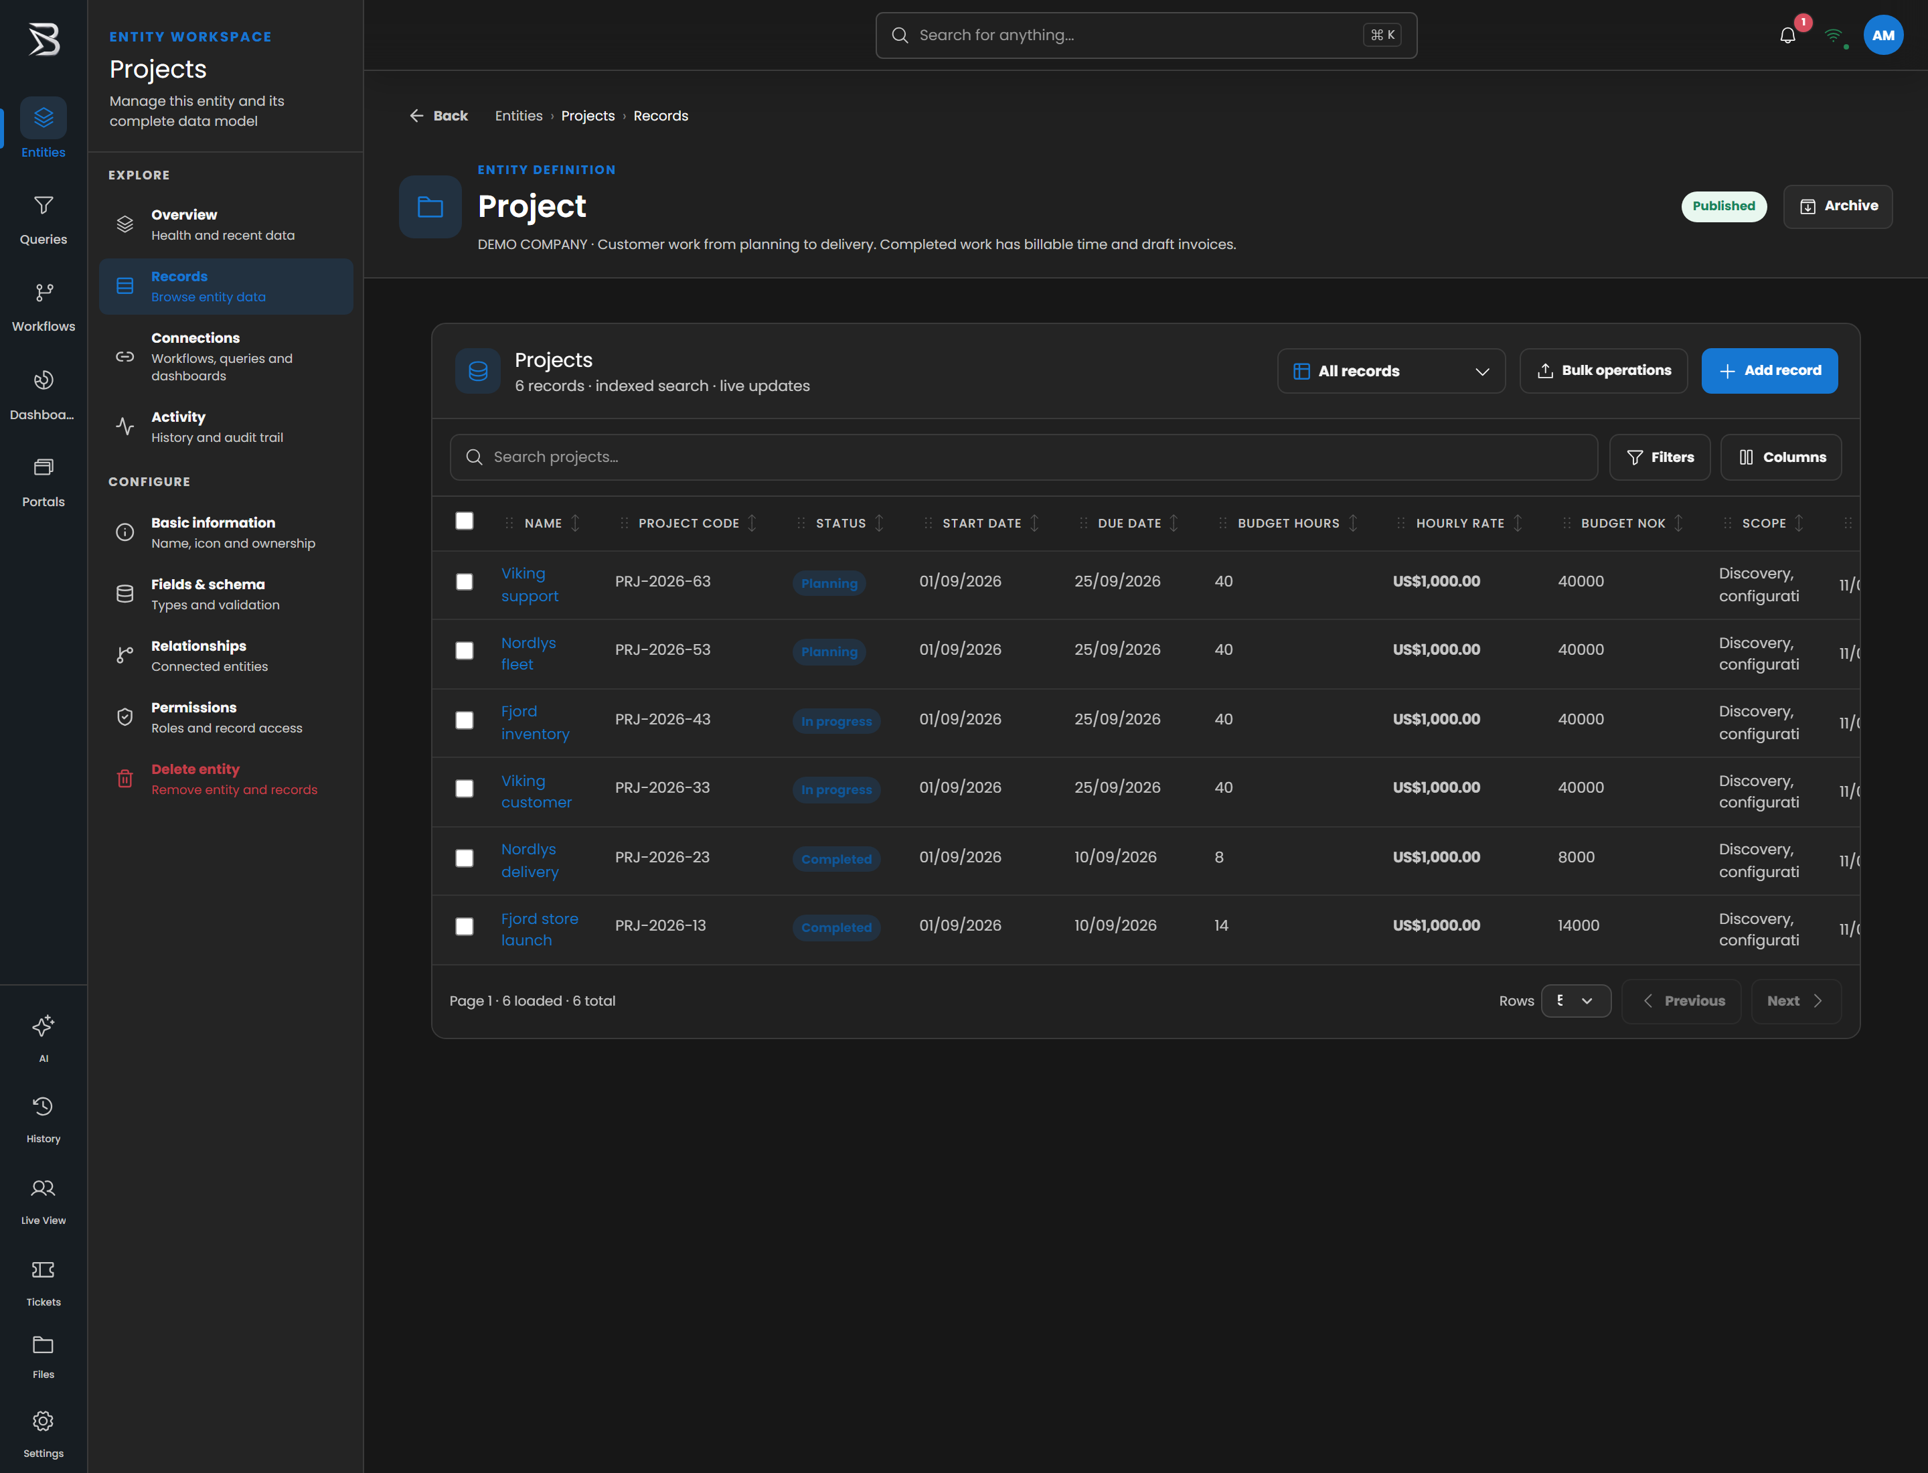Open Live View people icon
Screen dimensions: 1928x1473
43,1188
